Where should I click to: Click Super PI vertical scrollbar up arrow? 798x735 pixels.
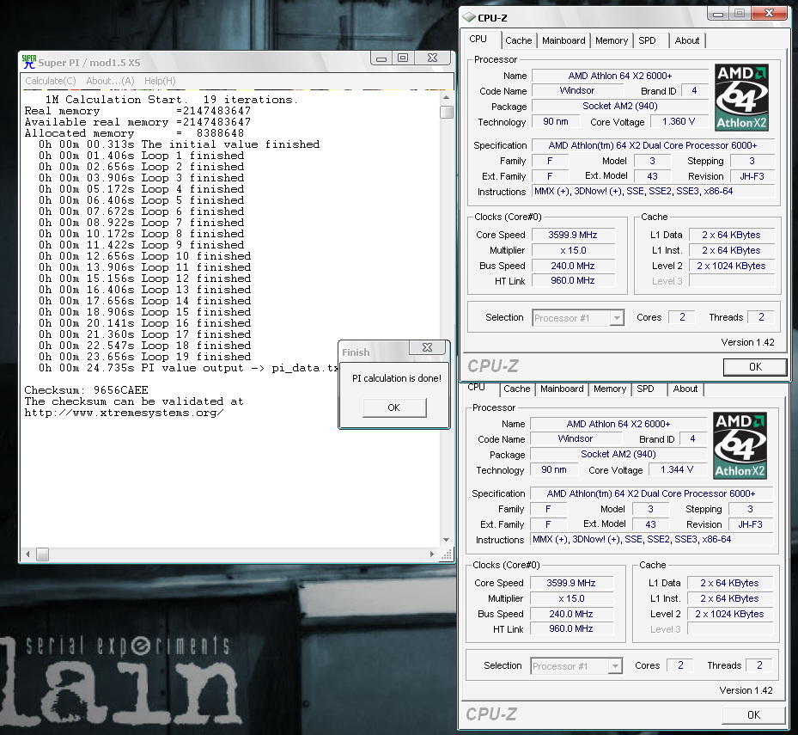tap(447, 97)
